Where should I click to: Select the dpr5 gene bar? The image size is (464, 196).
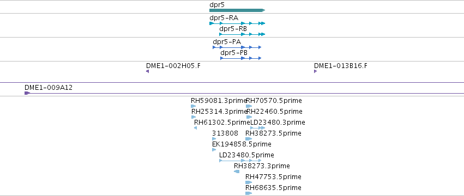237,10
